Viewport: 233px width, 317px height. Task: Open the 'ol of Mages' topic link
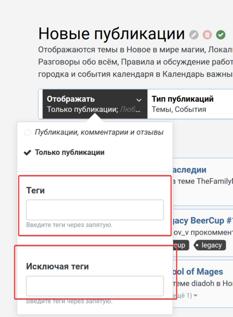click(198, 271)
